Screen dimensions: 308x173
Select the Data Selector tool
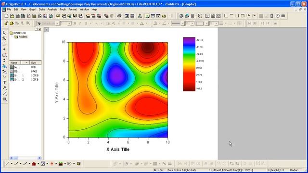4,61
